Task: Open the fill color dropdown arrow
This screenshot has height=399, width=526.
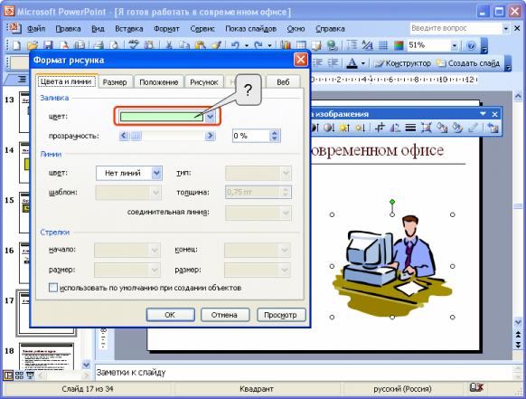Action: [210, 117]
